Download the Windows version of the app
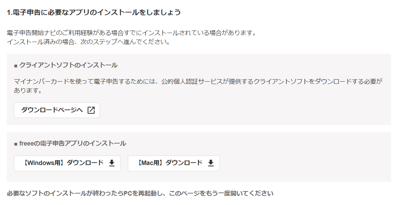The height and width of the screenshot is (205, 396). [67, 163]
